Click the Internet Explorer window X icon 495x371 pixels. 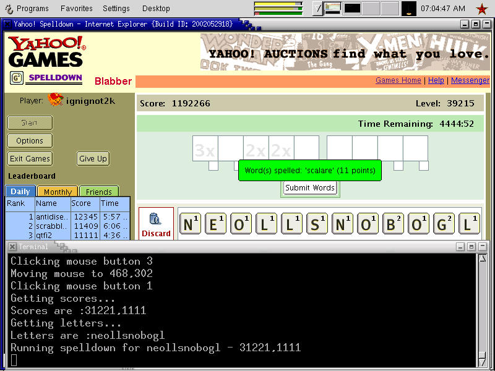7,24
